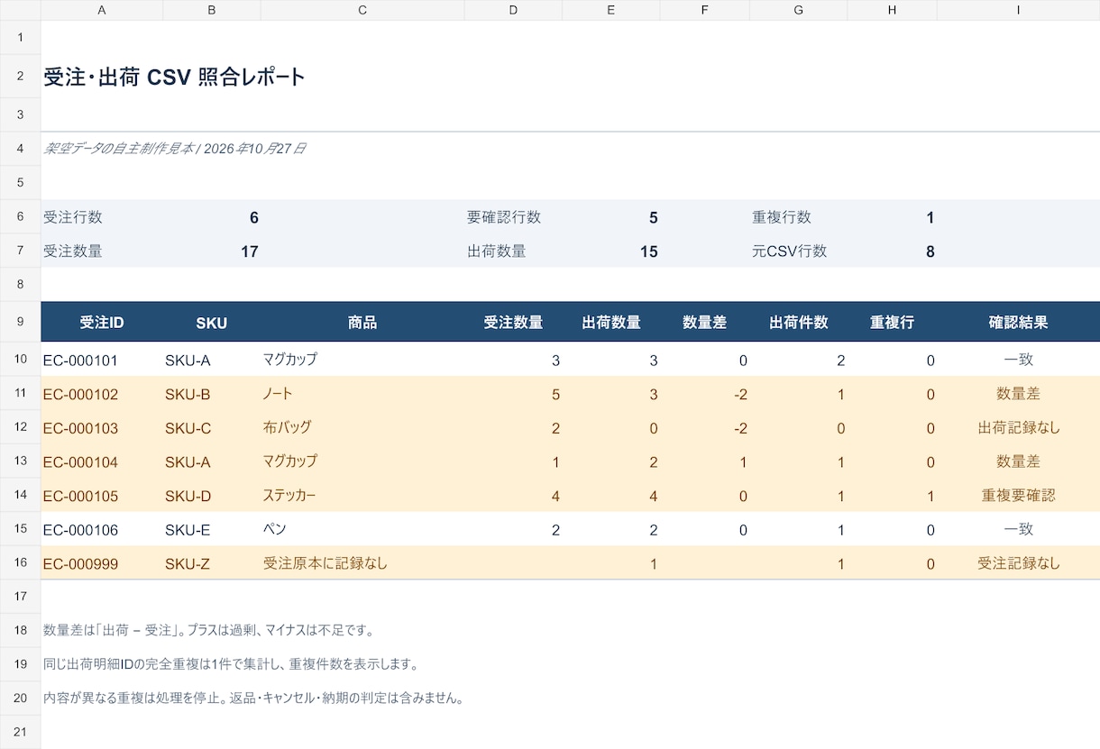Click the note starting 同じ出荷明細IDの完全重複
This screenshot has width=1100, height=749.
(x=231, y=664)
